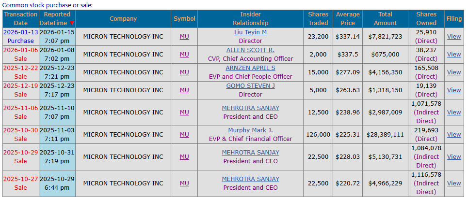Sort by Shares Traded column header
Image resolution: width=467 pixels, height=197 pixels.
coord(318,19)
